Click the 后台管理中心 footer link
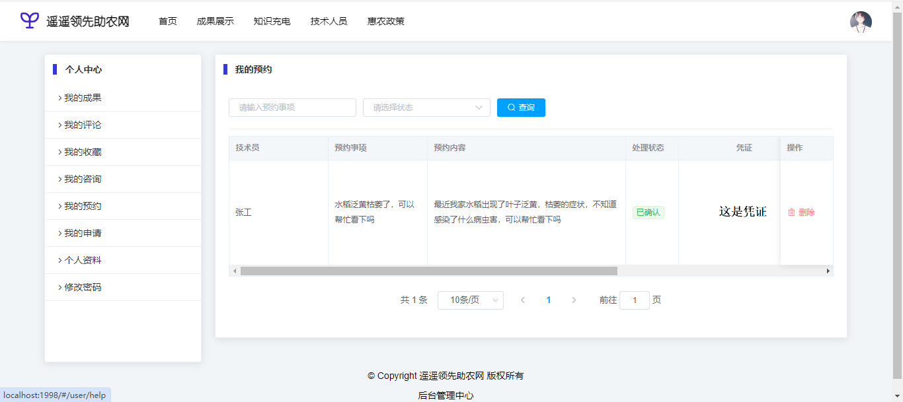 coord(446,396)
